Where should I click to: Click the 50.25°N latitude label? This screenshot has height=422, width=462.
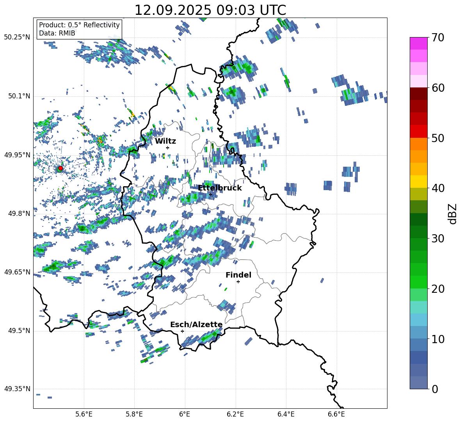coord(17,37)
